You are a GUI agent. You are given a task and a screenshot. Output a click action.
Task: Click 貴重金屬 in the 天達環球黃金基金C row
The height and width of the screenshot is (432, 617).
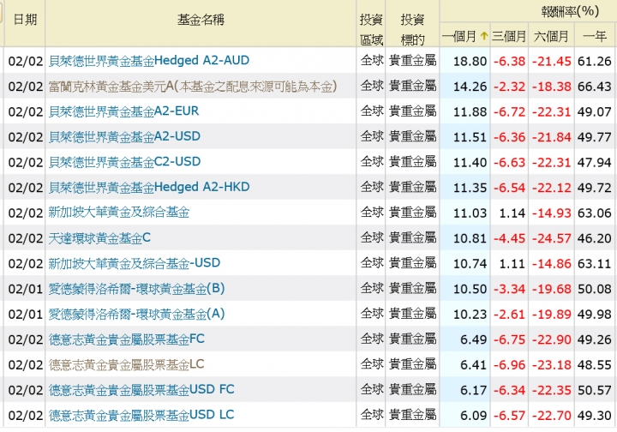point(412,237)
